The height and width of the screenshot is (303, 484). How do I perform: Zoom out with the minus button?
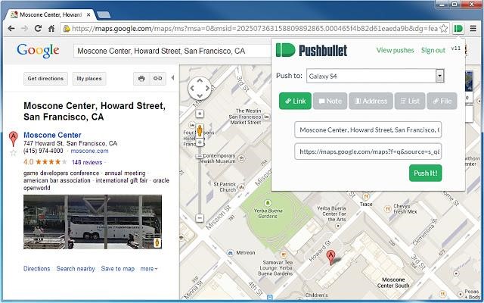coord(200,218)
